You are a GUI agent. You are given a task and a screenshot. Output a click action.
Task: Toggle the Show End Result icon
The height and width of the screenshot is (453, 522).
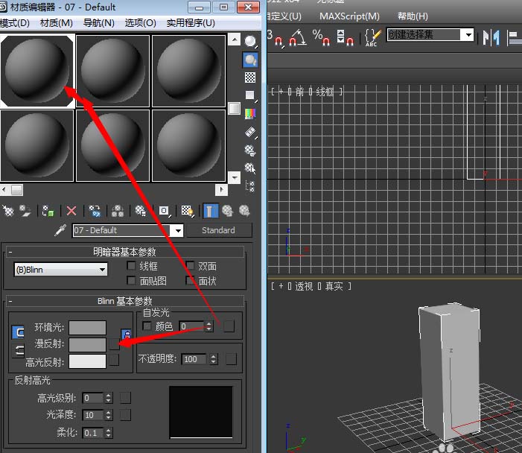click(211, 211)
